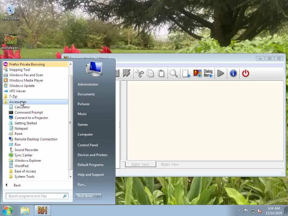288x216 pixels.
Task: Open Command Prompt
Action: pos(35,112)
